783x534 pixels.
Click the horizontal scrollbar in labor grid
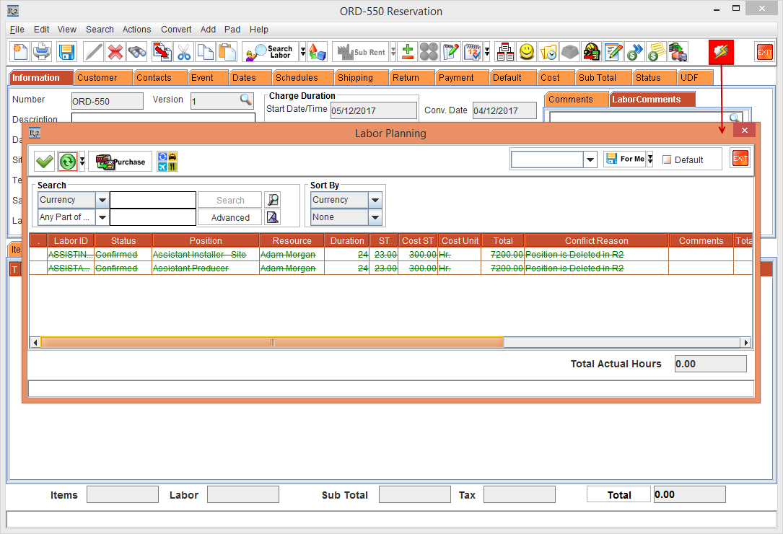point(272,343)
